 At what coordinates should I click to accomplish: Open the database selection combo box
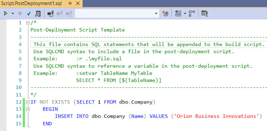tap(117, 14)
